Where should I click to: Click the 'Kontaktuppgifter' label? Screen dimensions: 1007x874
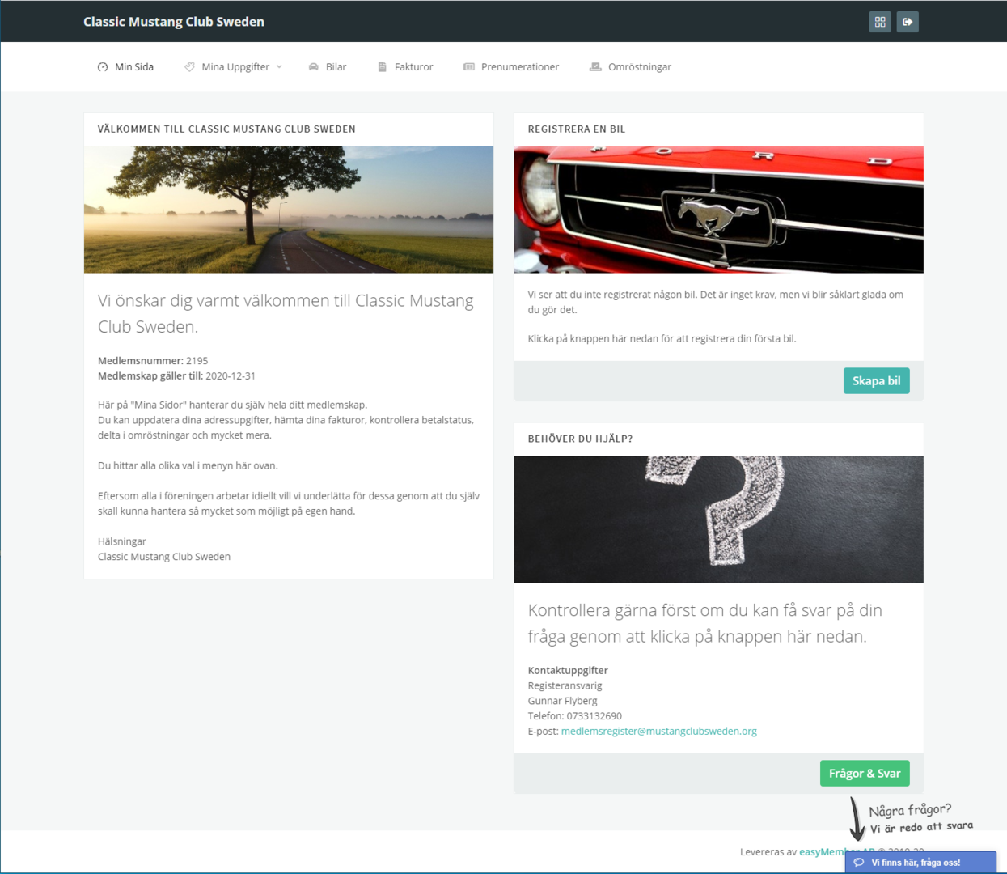(x=568, y=671)
